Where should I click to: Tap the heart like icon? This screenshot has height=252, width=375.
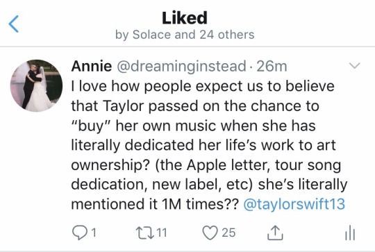(x=210, y=233)
